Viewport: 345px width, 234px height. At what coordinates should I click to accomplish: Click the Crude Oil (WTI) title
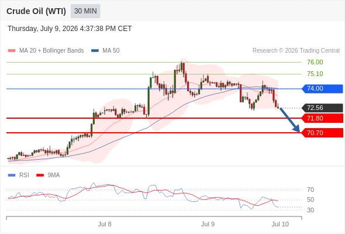(x=36, y=11)
